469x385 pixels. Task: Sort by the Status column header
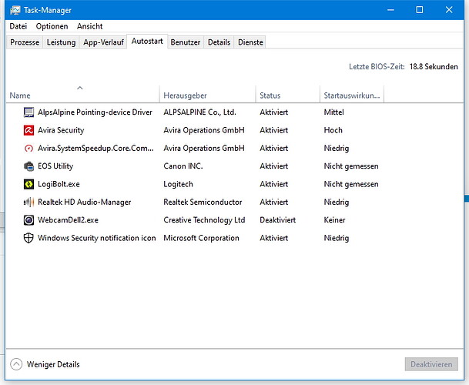pos(288,94)
